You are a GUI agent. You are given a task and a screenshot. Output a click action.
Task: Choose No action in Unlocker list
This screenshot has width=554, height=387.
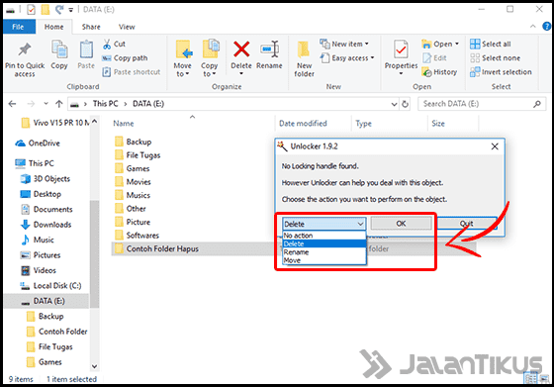pyautogui.click(x=324, y=236)
